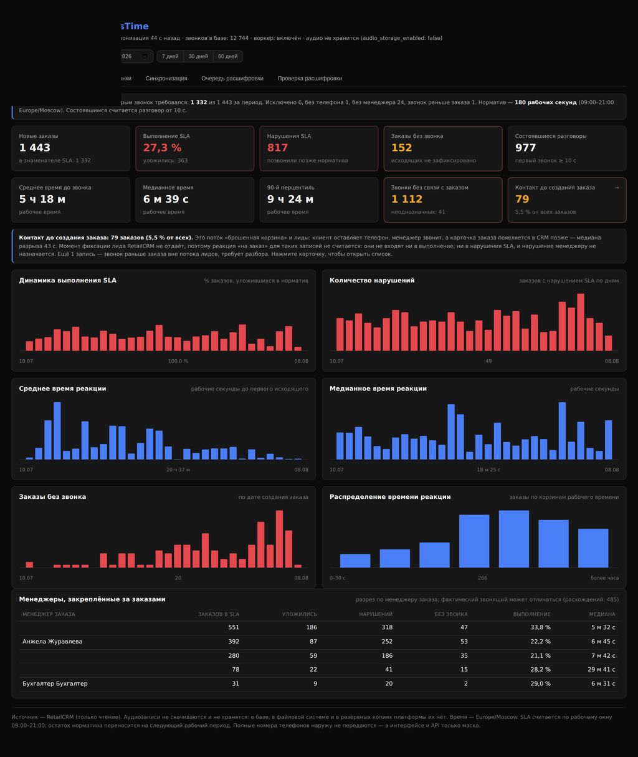
Task: Click the 29 м 41 с median cell
Action: (x=602, y=670)
